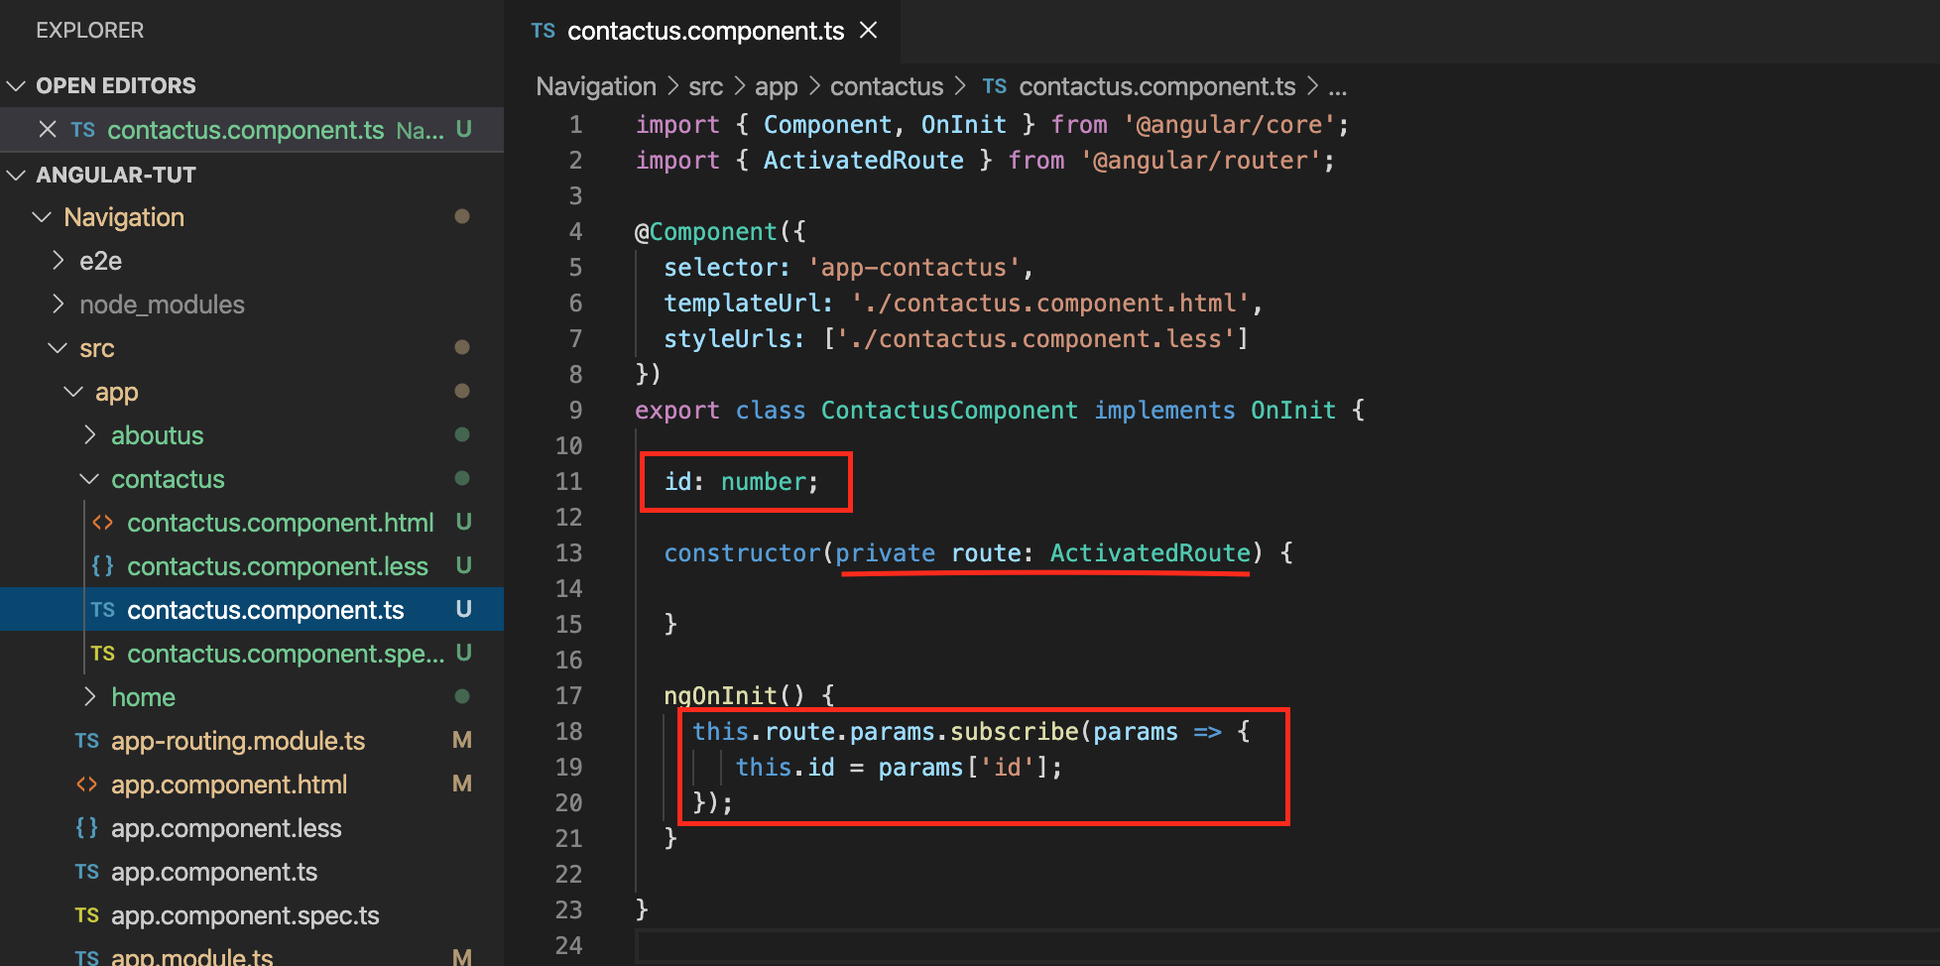Click src in breadcrumb
The height and width of the screenshot is (966, 1940).
point(705,86)
